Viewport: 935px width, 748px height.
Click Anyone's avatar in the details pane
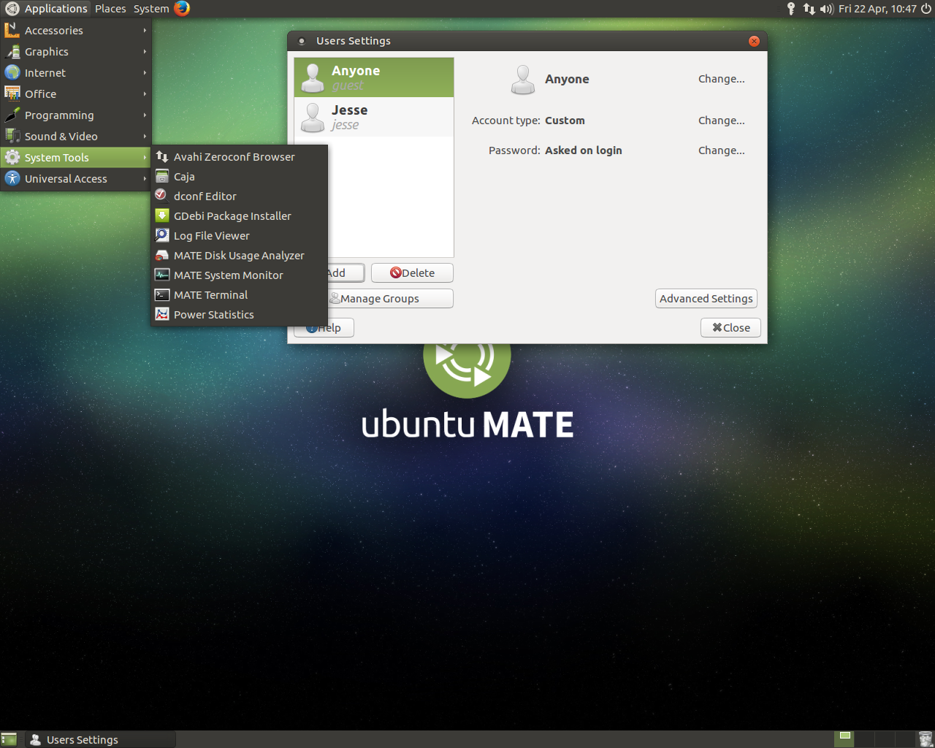click(x=523, y=80)
